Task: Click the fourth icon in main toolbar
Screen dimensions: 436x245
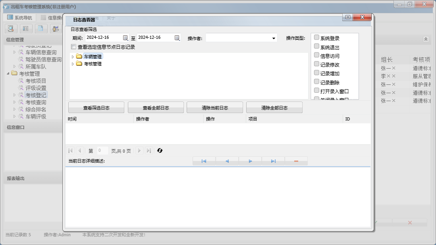Action: pos(56,28)
